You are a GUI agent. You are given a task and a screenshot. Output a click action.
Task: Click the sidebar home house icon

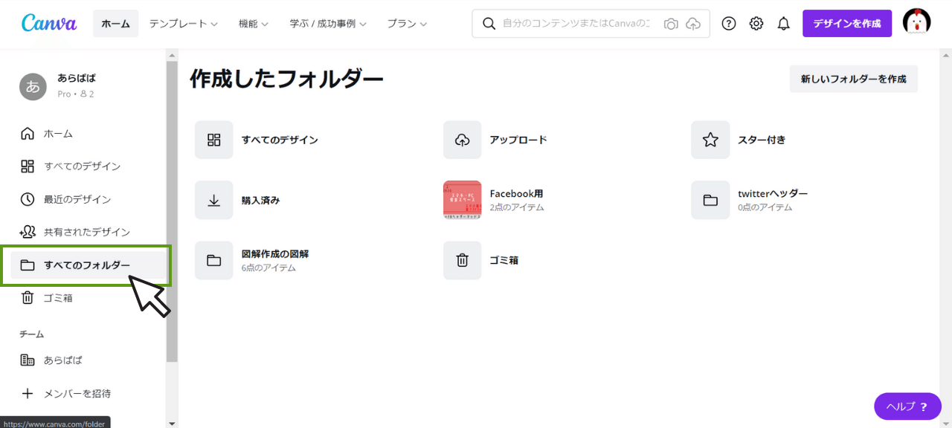coord(28,134)
